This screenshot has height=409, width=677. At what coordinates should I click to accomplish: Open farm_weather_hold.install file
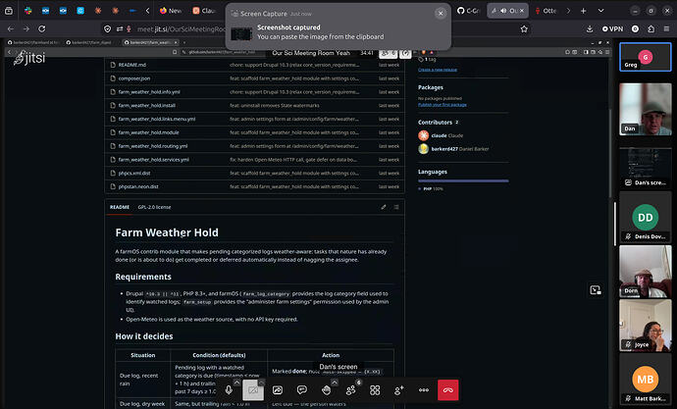click(147, 105)
